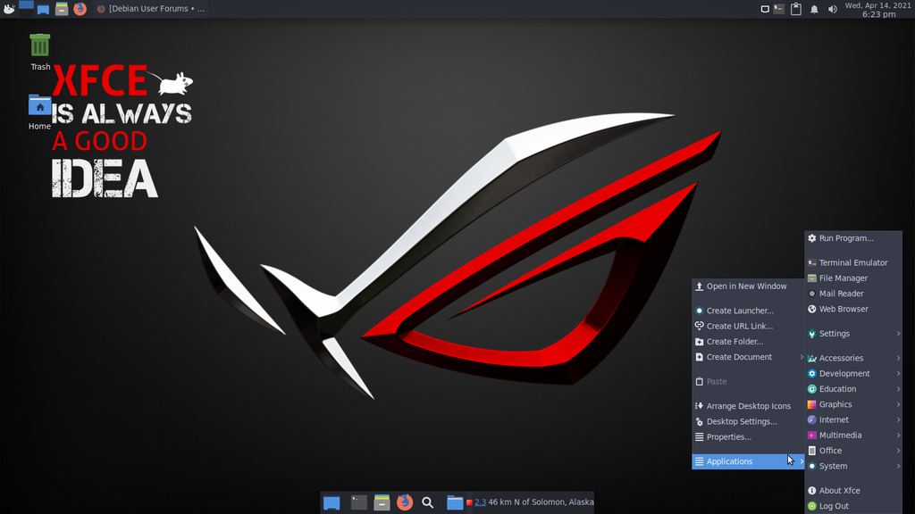Launch Web Browser from submenu
915x514 pixels.
[x=853, y=309]
